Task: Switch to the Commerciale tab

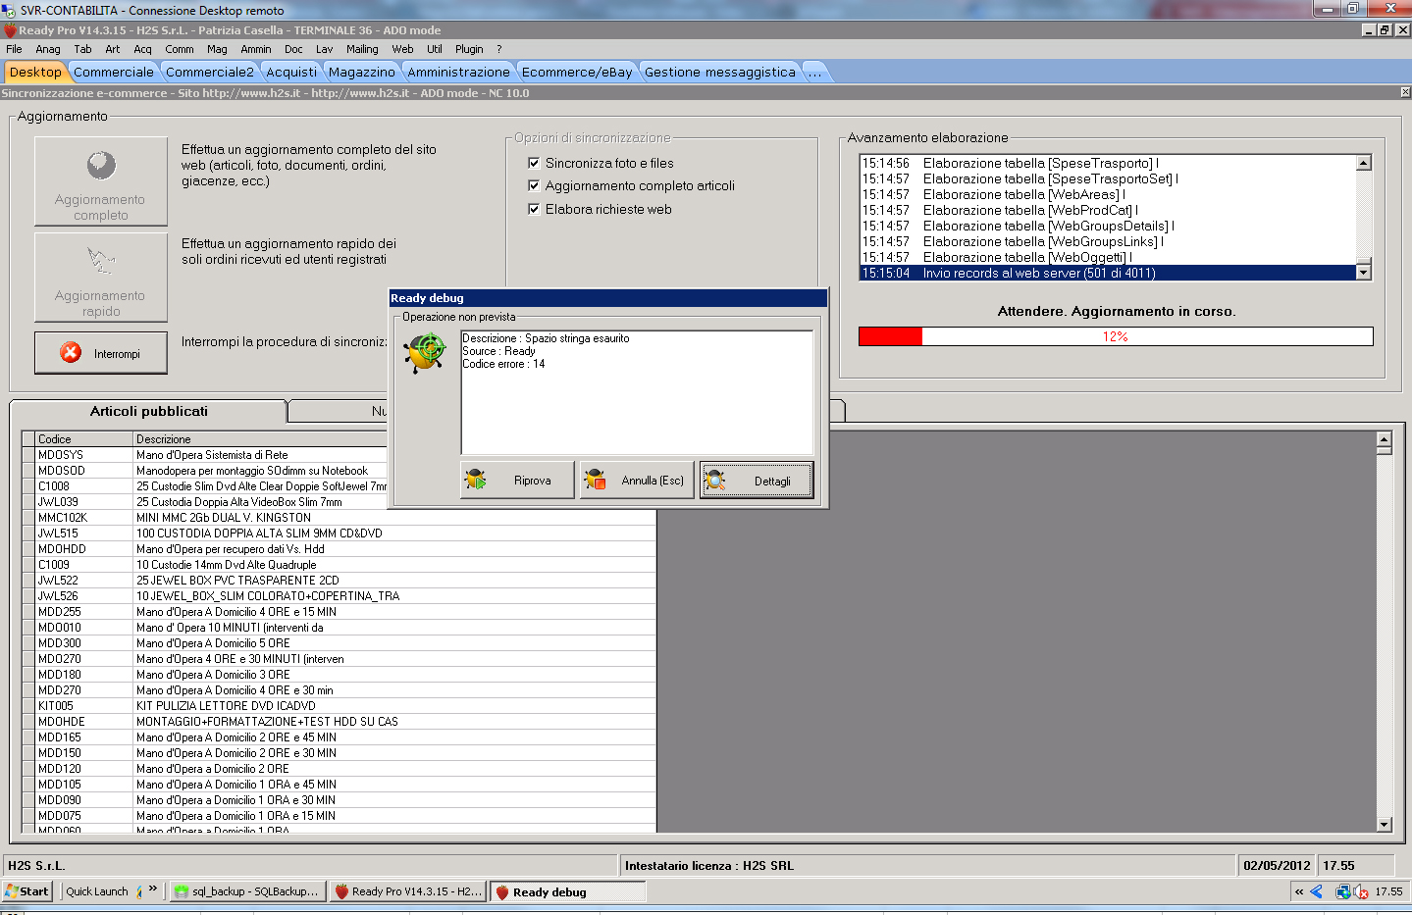Action: point(114,72)
